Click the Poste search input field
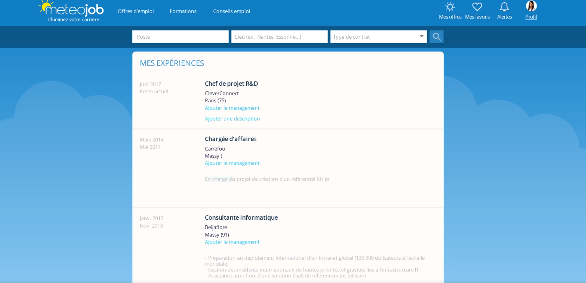Viewport: 586px width, 283px height. [x=180, y=36]
